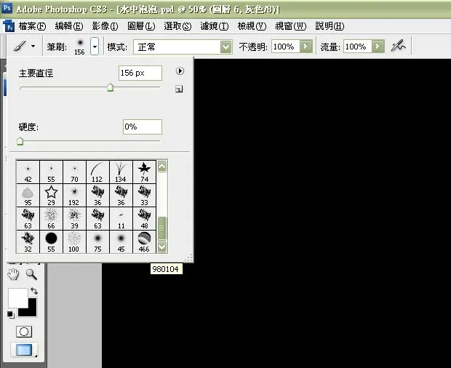Click the 不透明 100% opacity field
The image size is (451, 368).
[x=286, y=47]
